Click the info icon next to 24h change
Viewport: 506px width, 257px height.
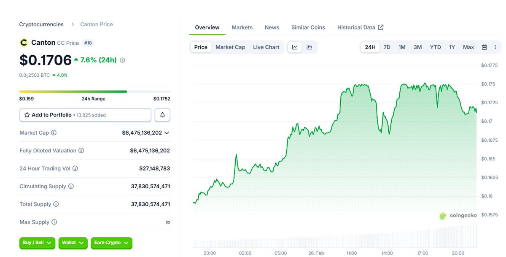(x=122, y=60)
